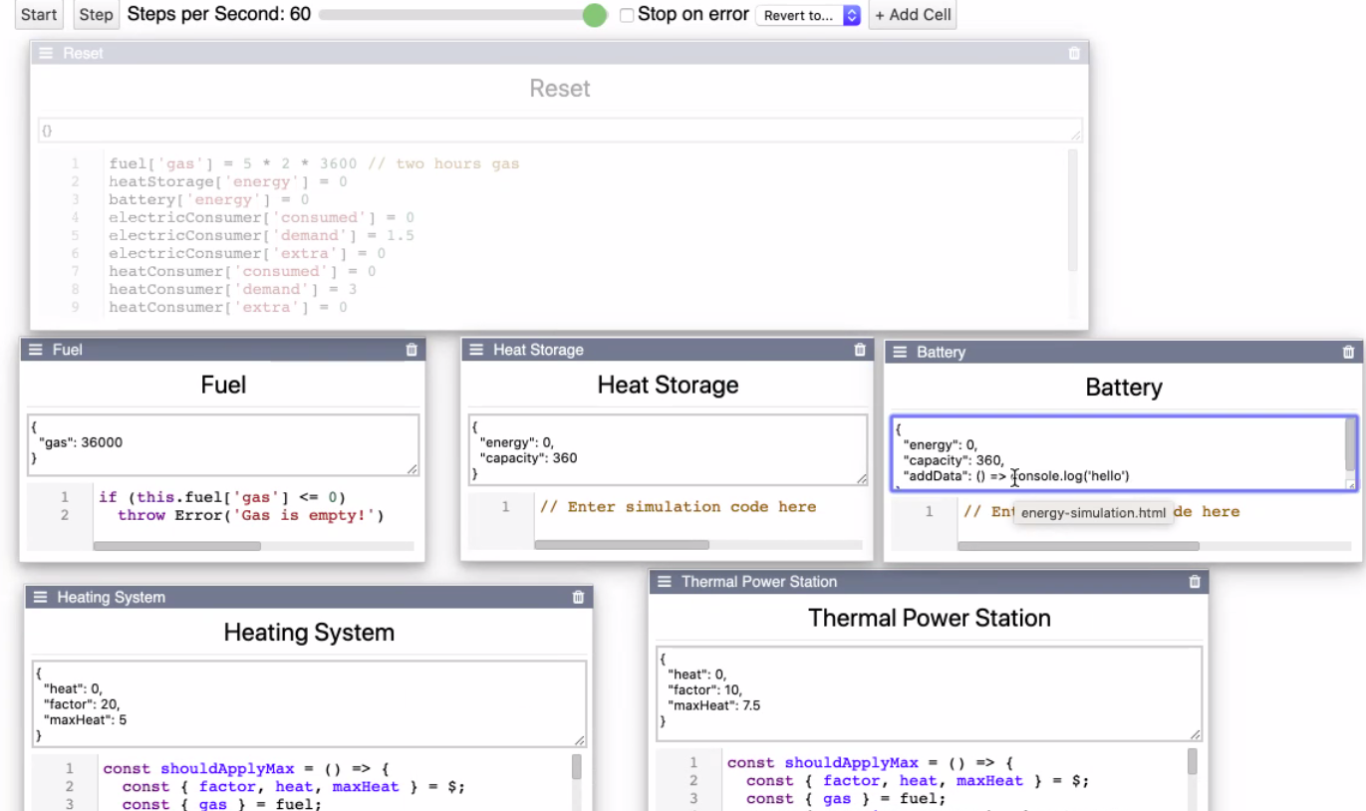Click the Heating System trash icon

coord(578,597)
